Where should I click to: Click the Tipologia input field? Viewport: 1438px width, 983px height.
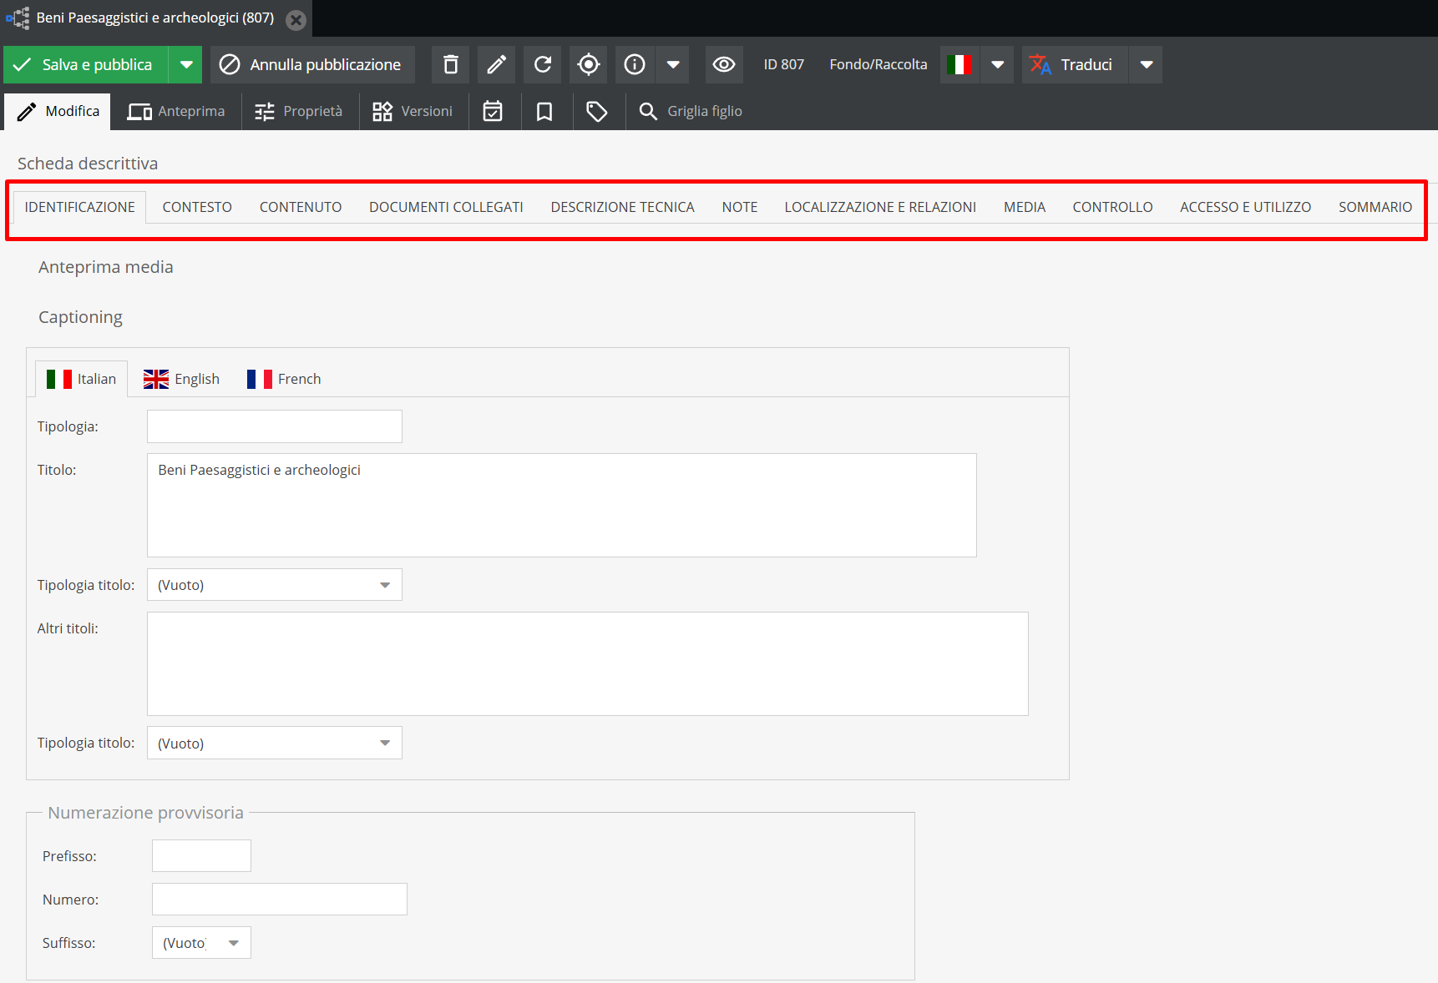(275, 426)
